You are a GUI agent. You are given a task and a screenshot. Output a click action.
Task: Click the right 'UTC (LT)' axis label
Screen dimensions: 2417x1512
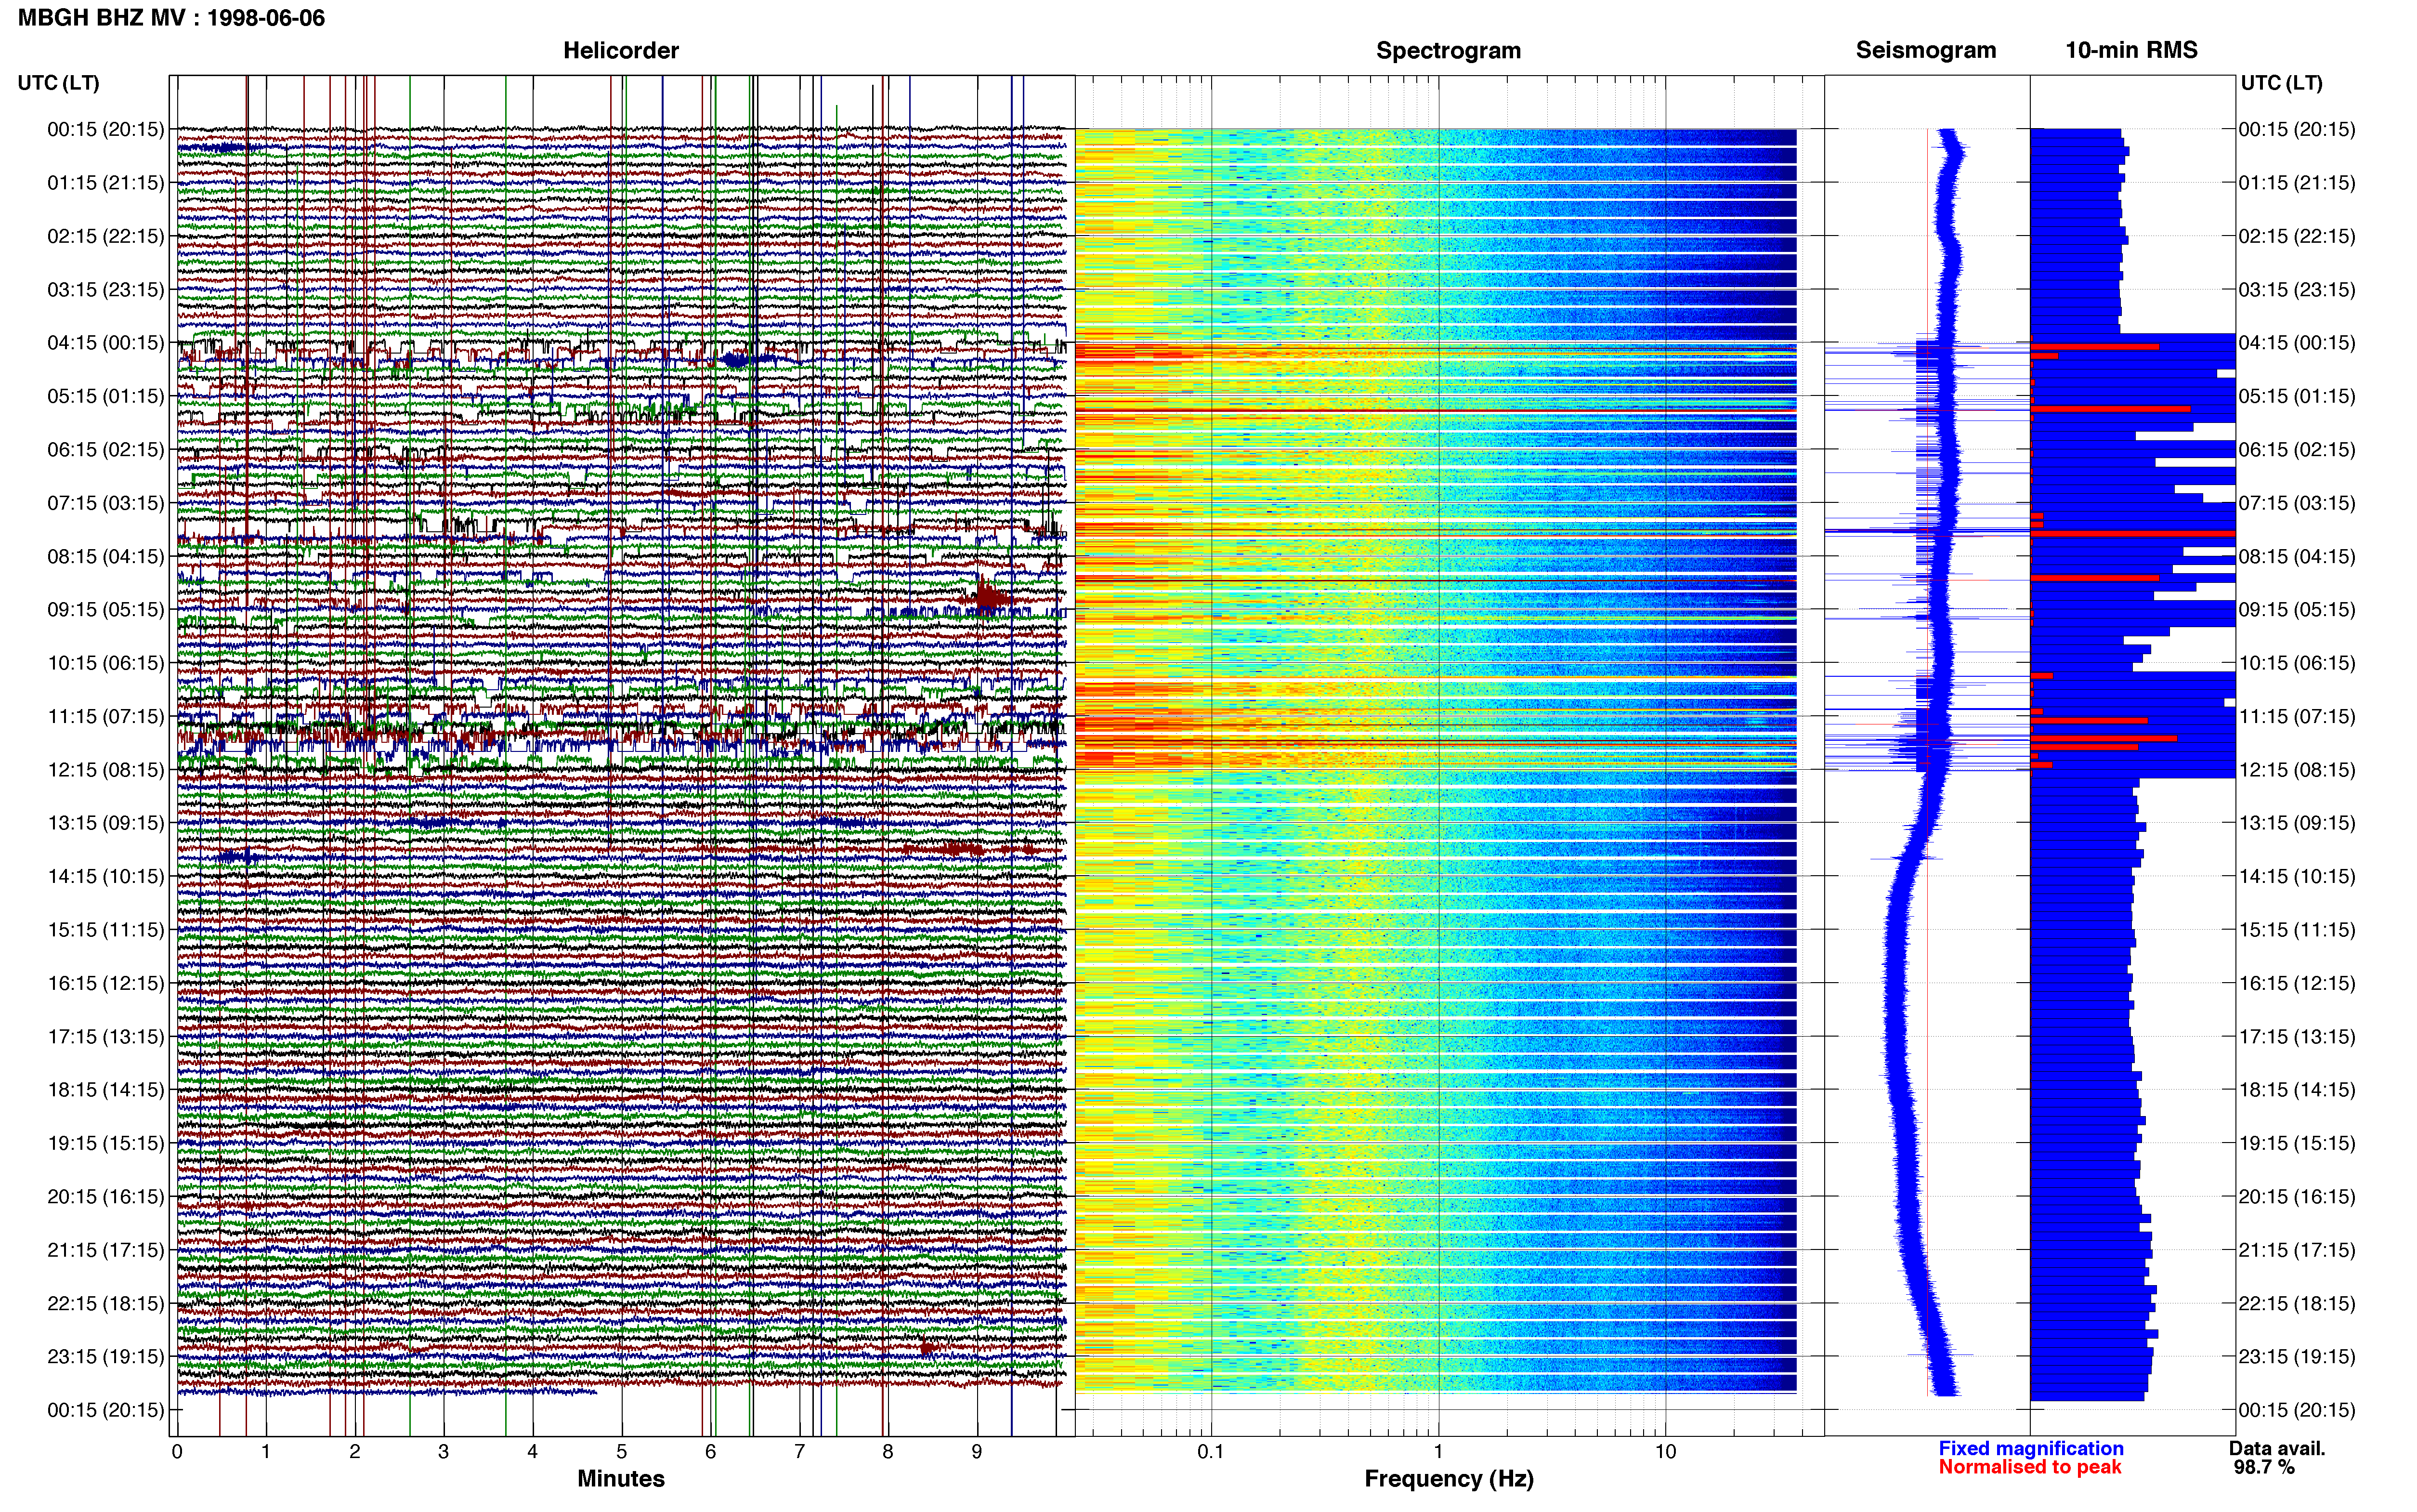[2281, 83]
